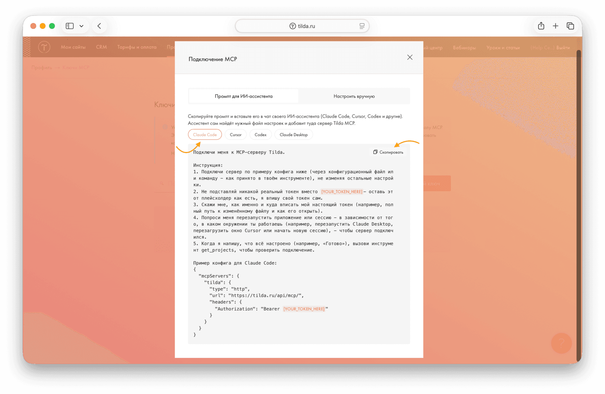Click the YOUR_TOKEN_HERE placeholder in instruction step 2

(x=342, y=192)
